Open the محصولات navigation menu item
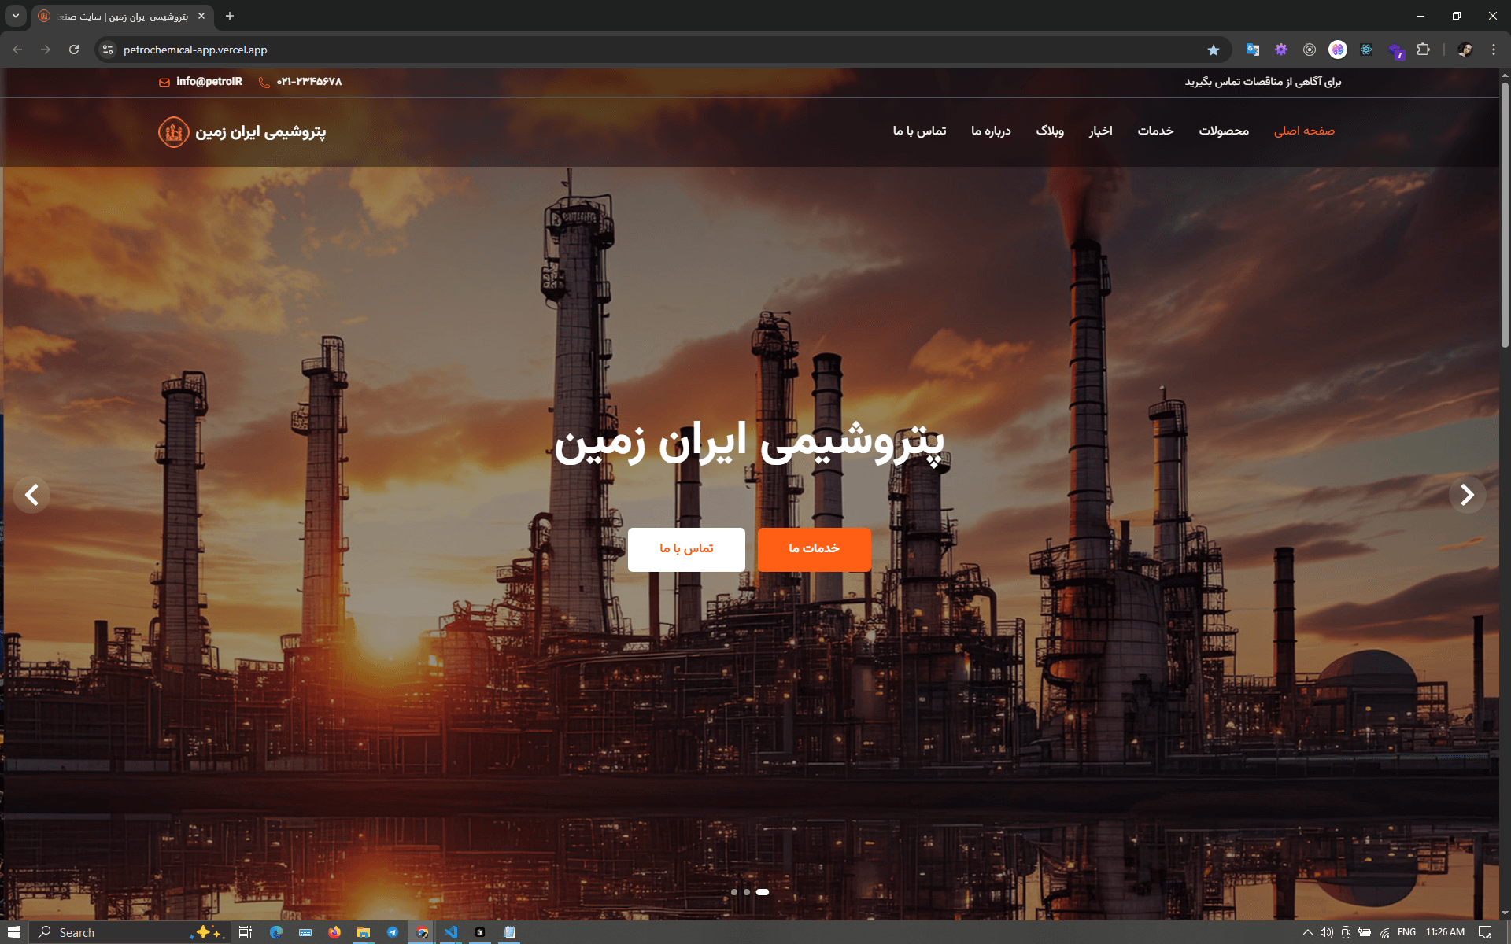This screenshot has width=1511, height=944. pyautogui.click(x=1223, y=131)
